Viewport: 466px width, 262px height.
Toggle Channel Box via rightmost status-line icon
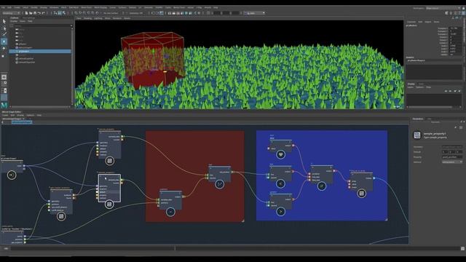click(x=463, y=13)
